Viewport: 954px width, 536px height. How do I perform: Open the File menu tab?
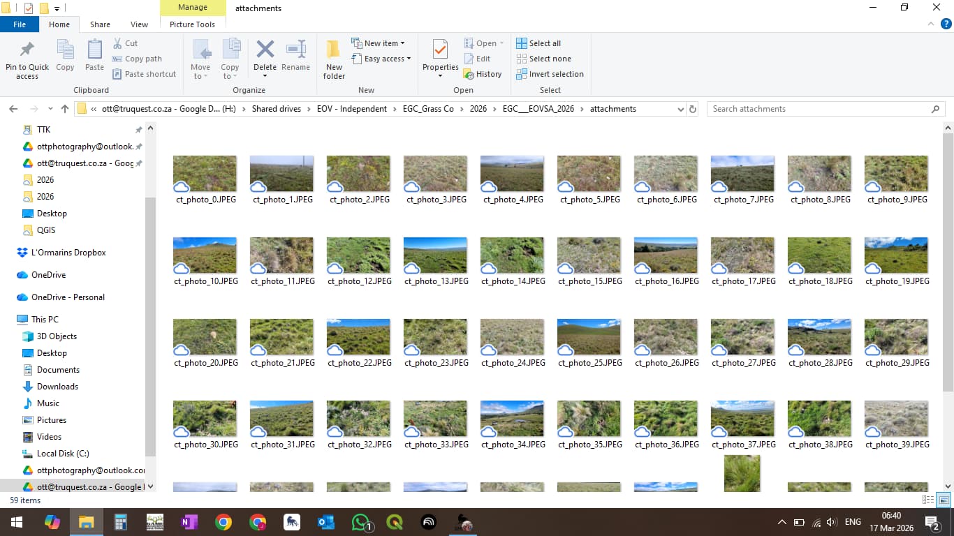(20, 24)
